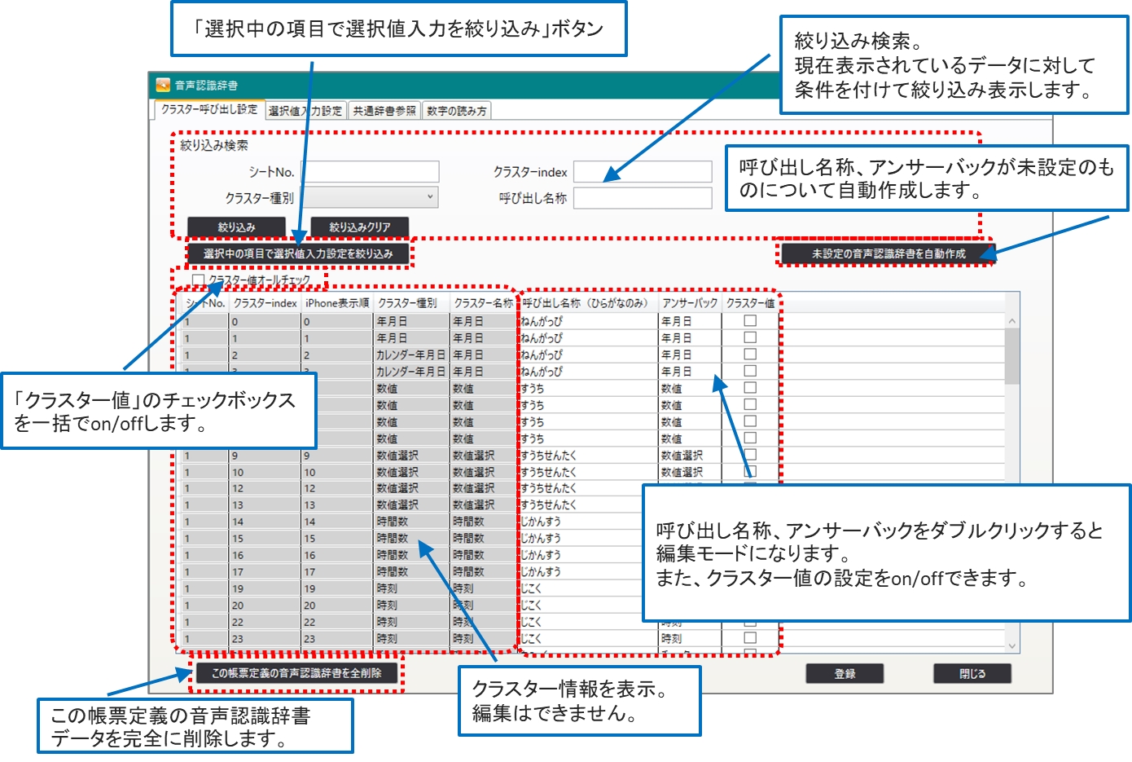Sort by クラスターindex column header
This screenshot has width=1132, height=762.
tap(265, 303)
